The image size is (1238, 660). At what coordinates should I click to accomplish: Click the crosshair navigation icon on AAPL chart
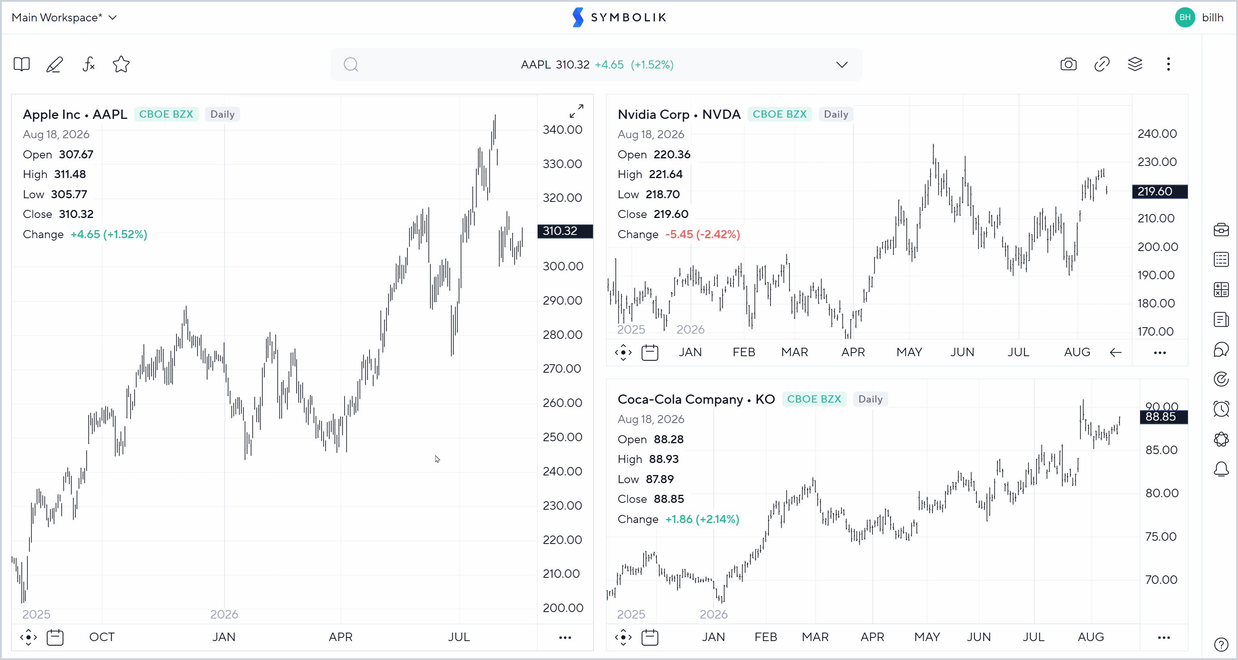click(x=28, y=637)
